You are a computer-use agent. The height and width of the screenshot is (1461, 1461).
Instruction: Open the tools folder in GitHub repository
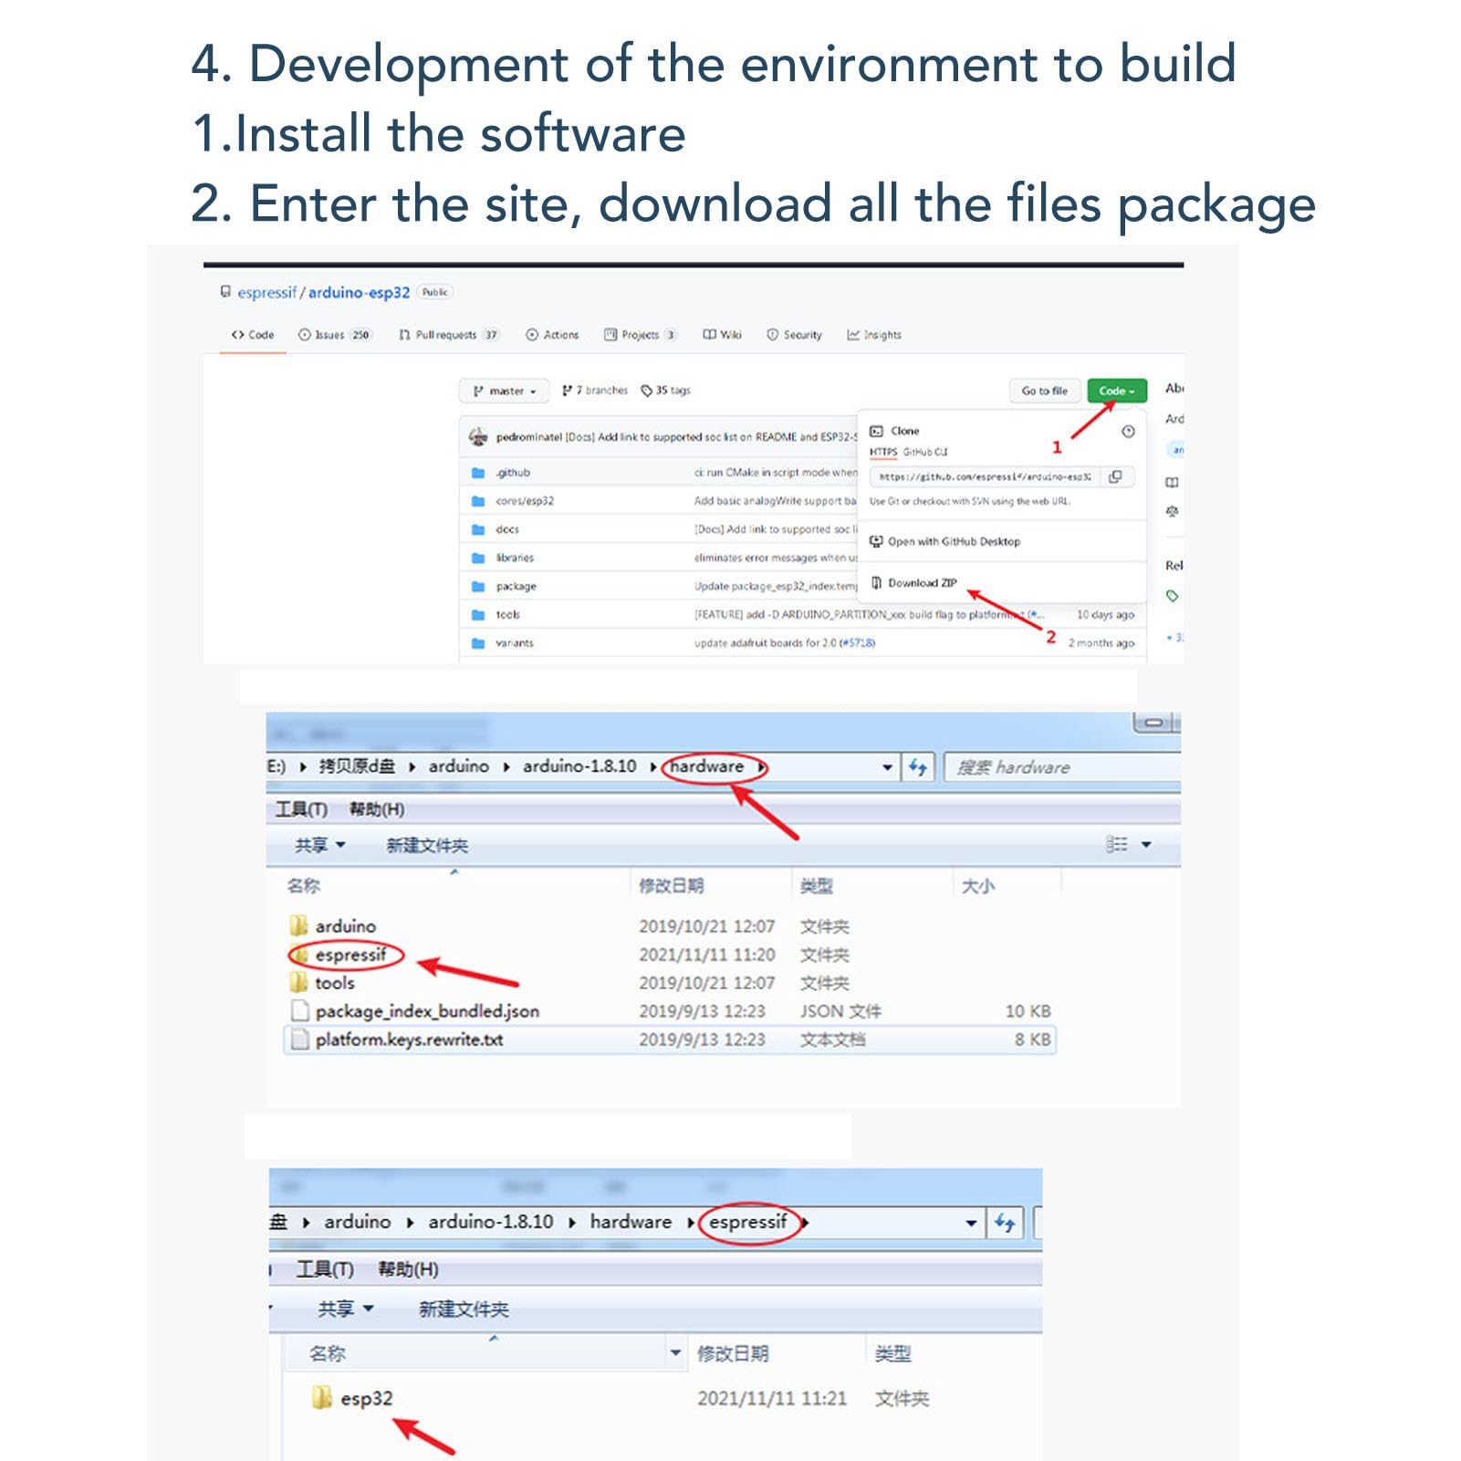click(507, 614)
